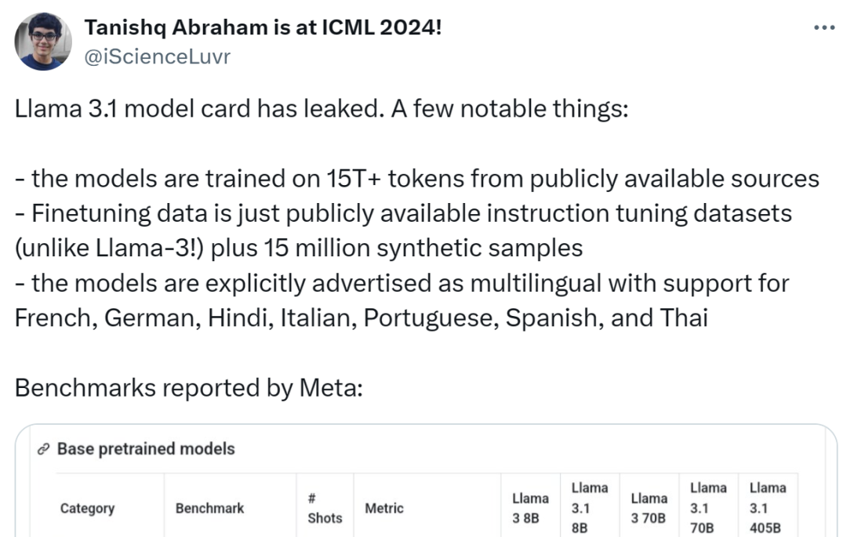Click the @iScienceLuvr handle
The image size is (847, 537).
pos(157,56)
